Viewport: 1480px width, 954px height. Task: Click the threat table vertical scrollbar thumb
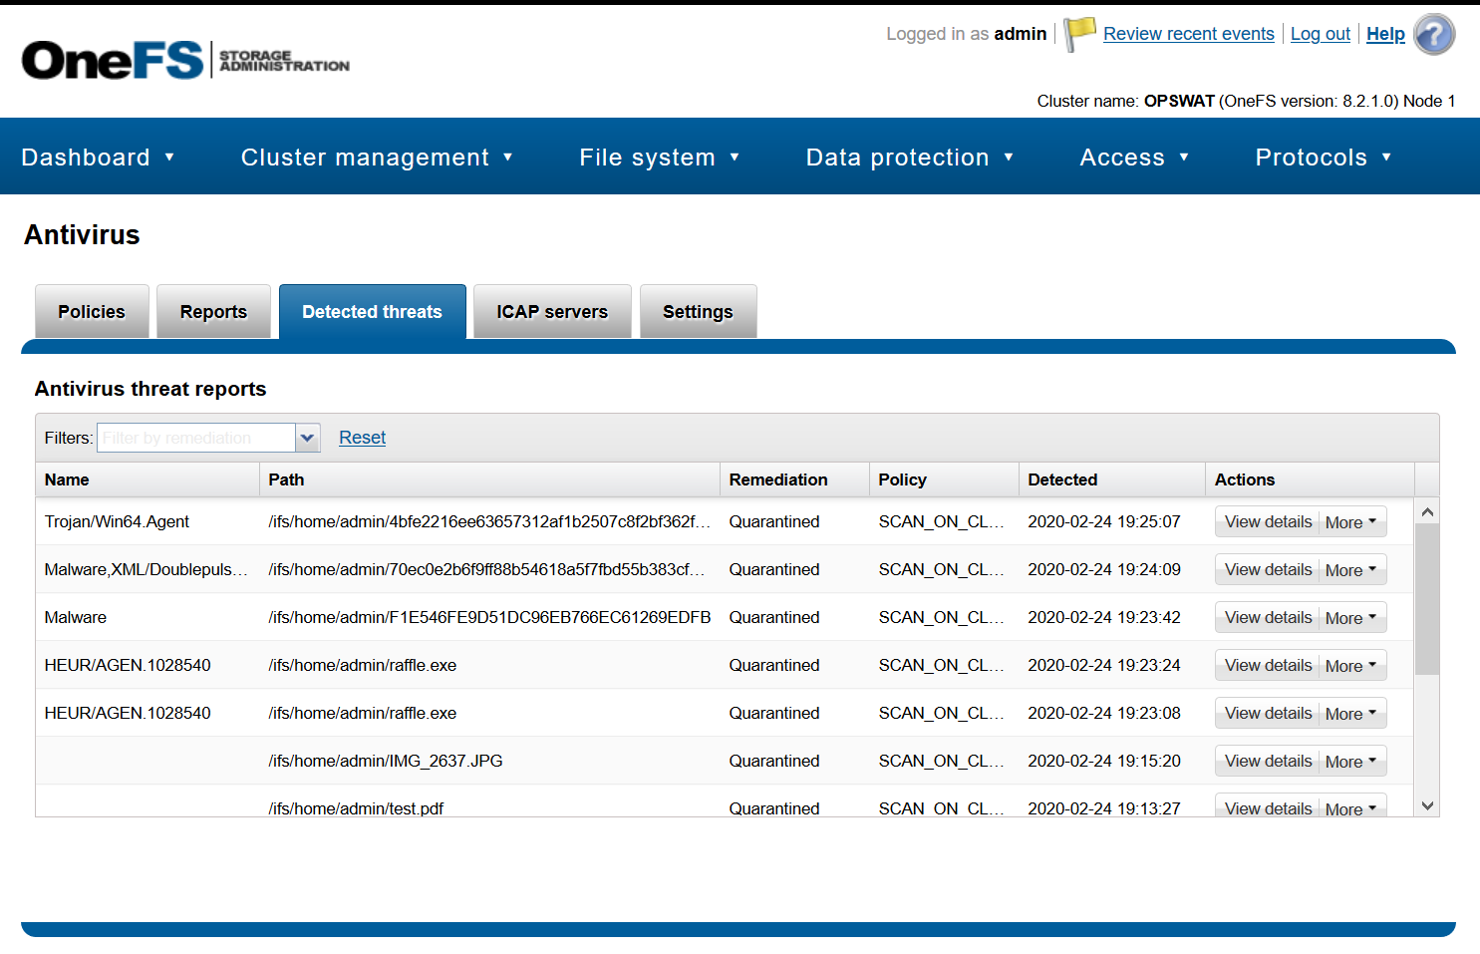[1427, 599]
